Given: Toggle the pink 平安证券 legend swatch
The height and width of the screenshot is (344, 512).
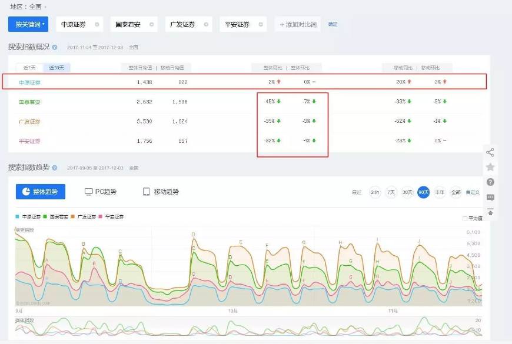Looking at the screenshot, I should tap(100, 216).
